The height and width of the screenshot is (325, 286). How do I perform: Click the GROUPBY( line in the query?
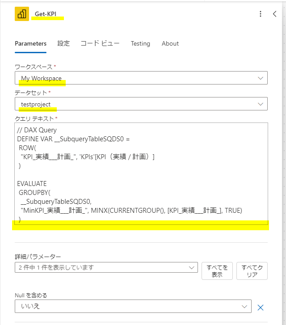pyautogui.click(x=34, y=193)
